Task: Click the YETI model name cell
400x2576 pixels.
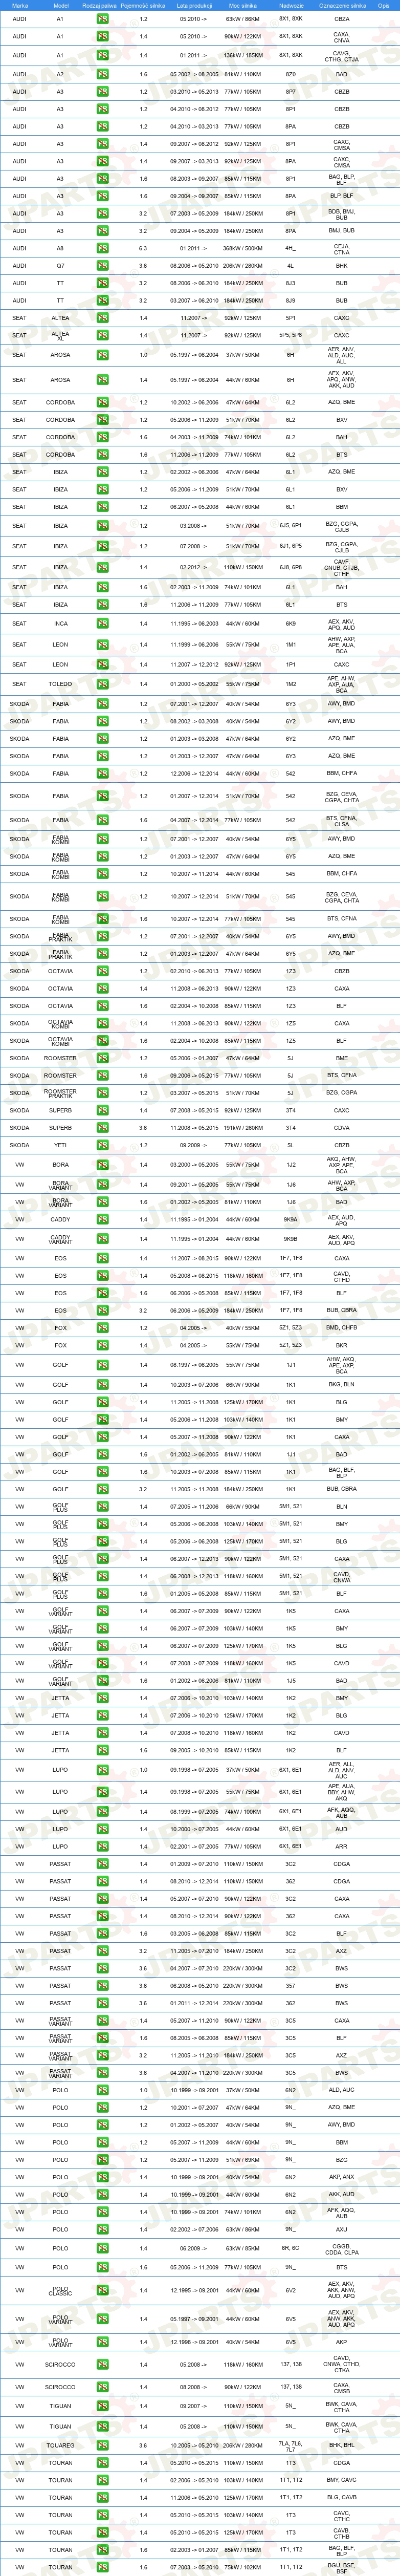Action: point(61,1145)
